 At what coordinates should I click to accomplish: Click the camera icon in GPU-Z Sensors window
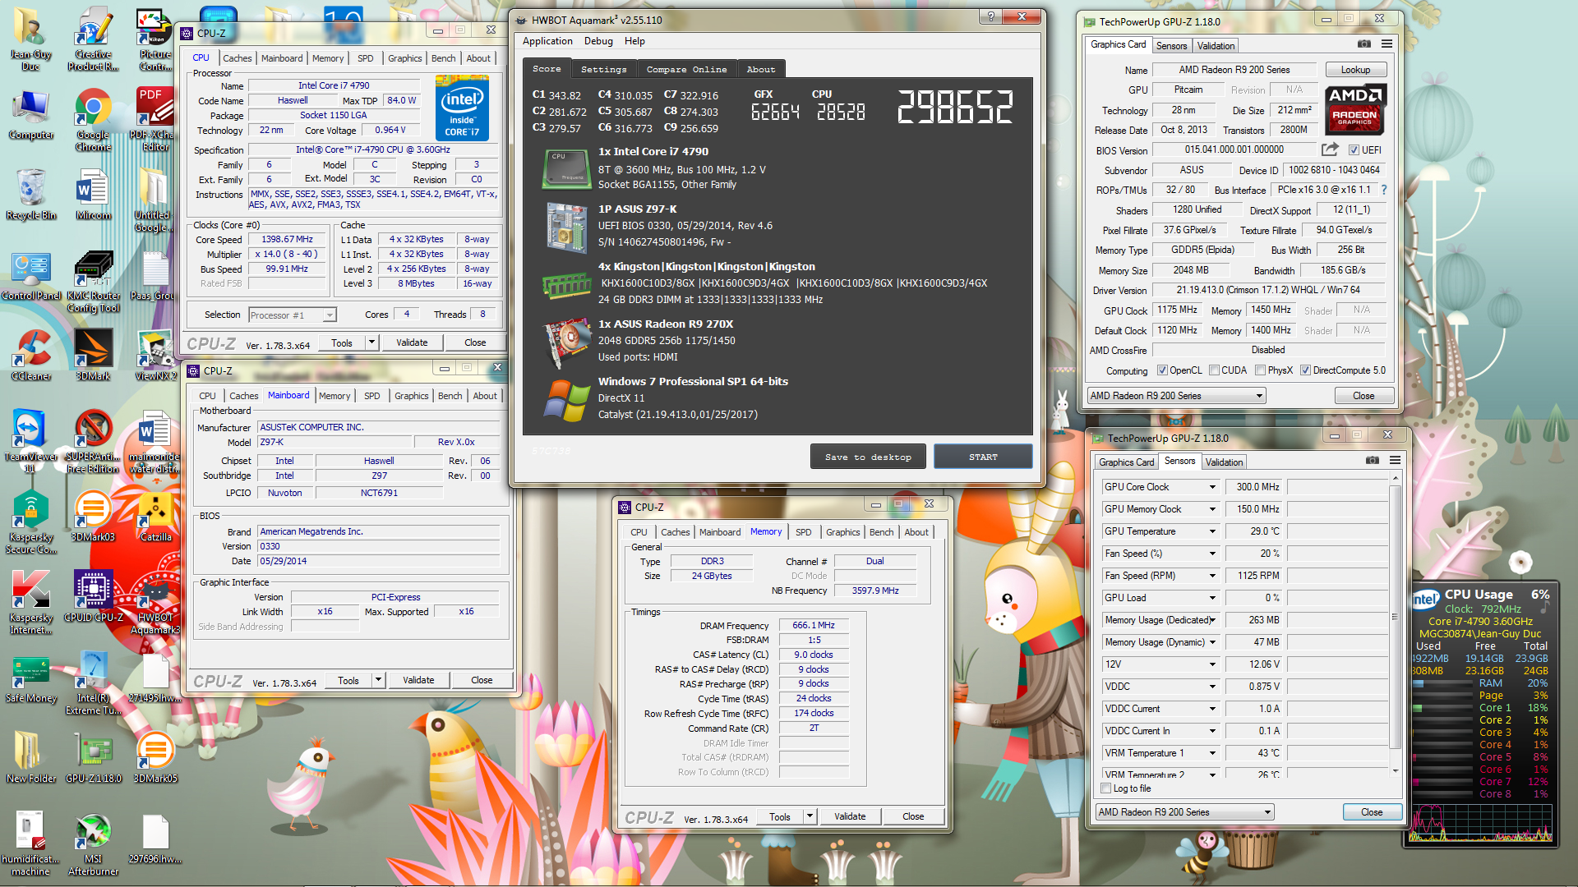point(1373,461)
